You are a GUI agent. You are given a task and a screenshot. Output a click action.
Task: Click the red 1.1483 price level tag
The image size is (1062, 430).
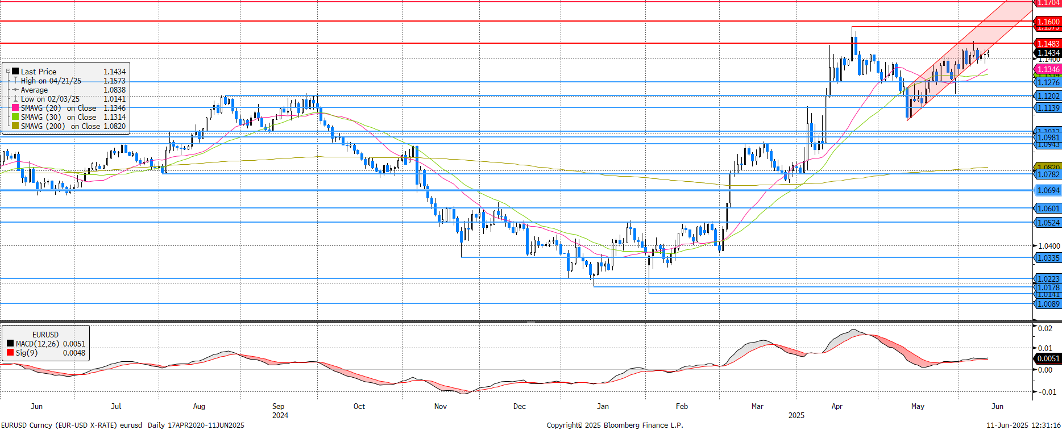point(1047,44)
